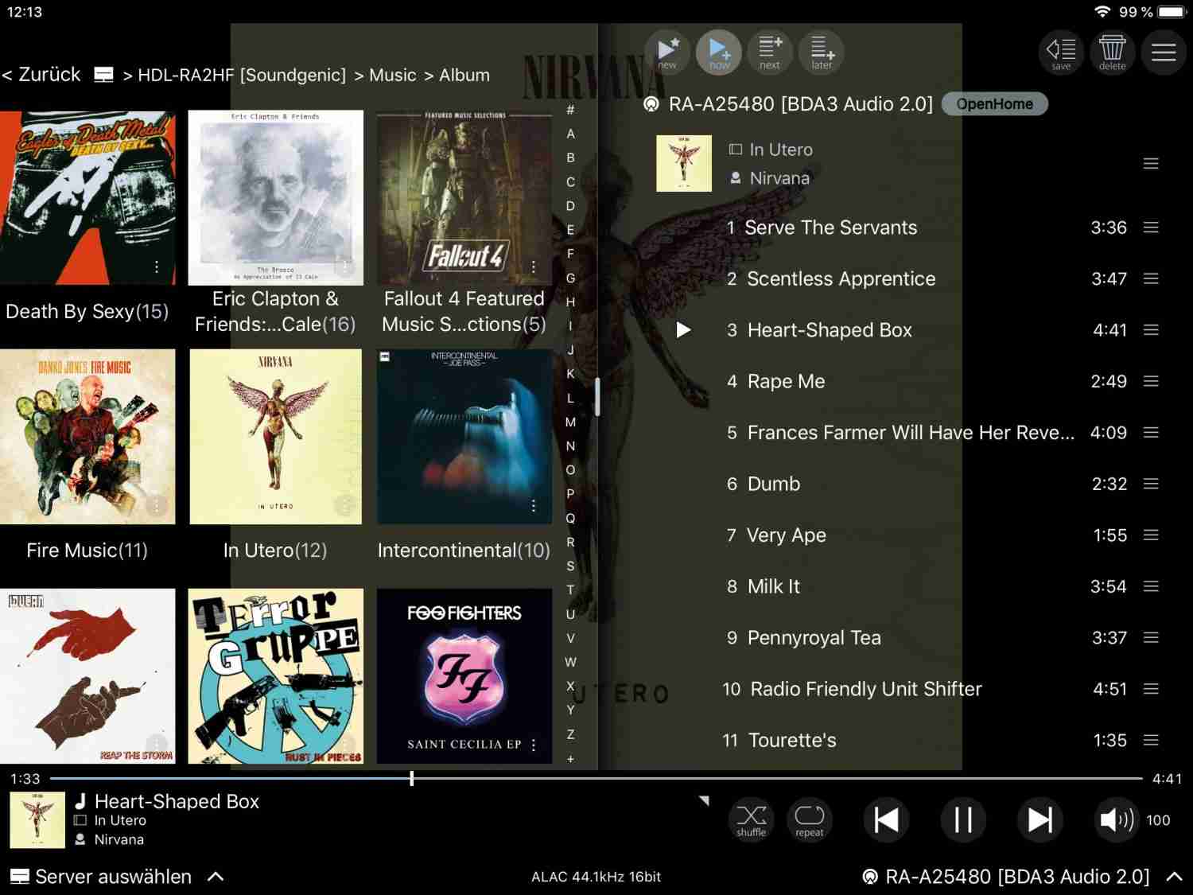Open options for Eric Clapton & Friends album
The width and height of the screenshot is (1193, 895).
click(x=344, y=267)
